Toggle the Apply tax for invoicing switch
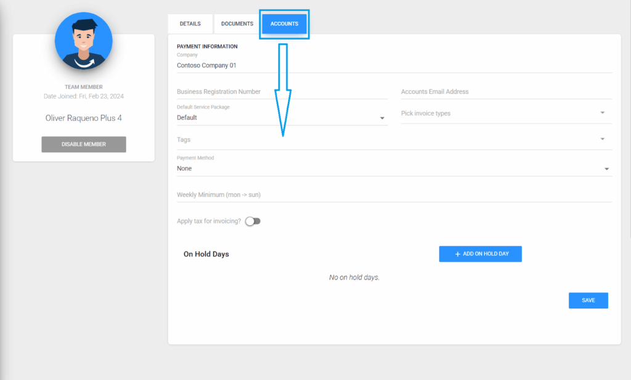 [x=253, y=221]
